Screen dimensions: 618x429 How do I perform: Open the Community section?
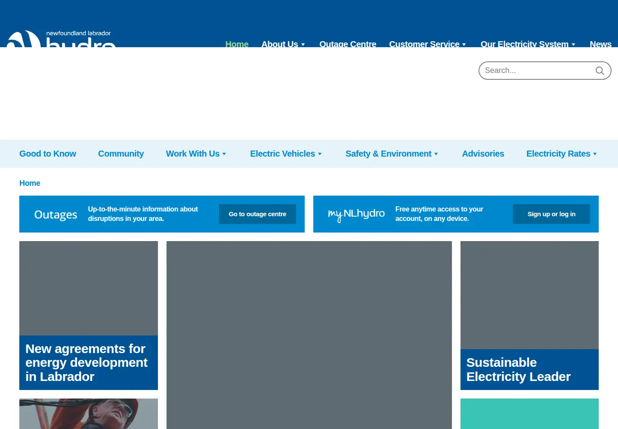point(121,154)
